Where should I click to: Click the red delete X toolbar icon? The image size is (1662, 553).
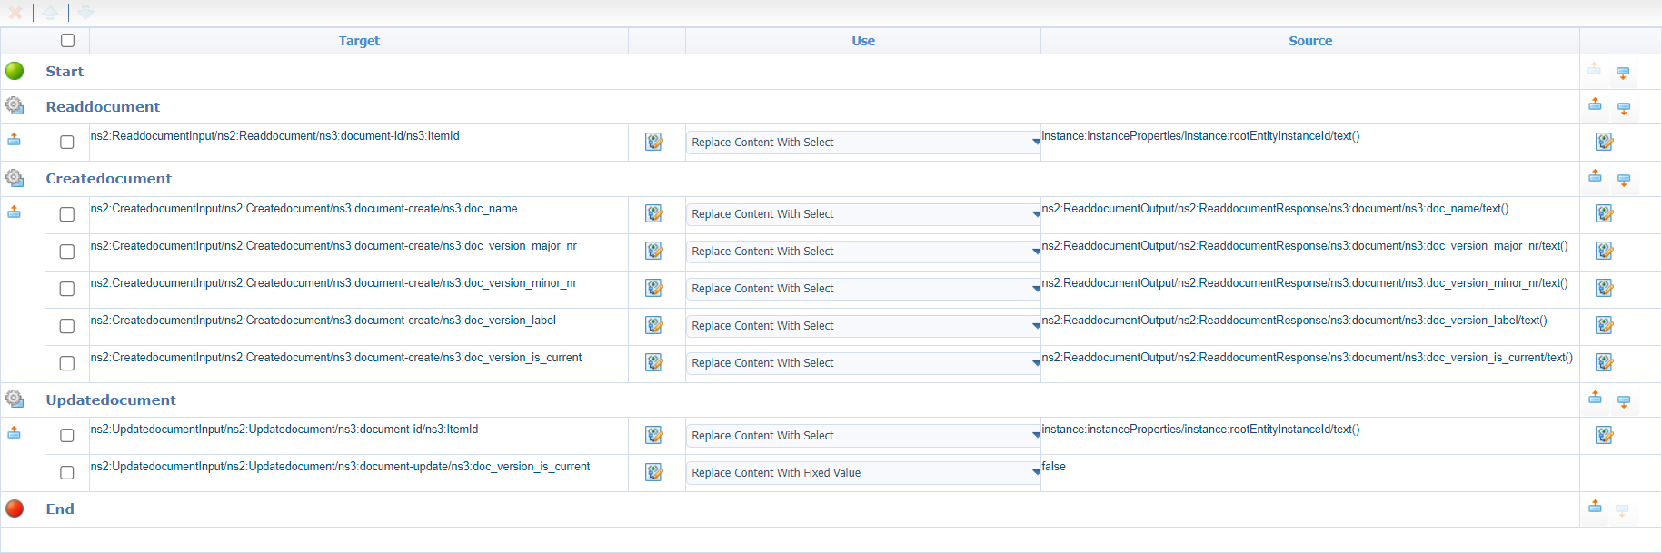click(x=15, y=13)
